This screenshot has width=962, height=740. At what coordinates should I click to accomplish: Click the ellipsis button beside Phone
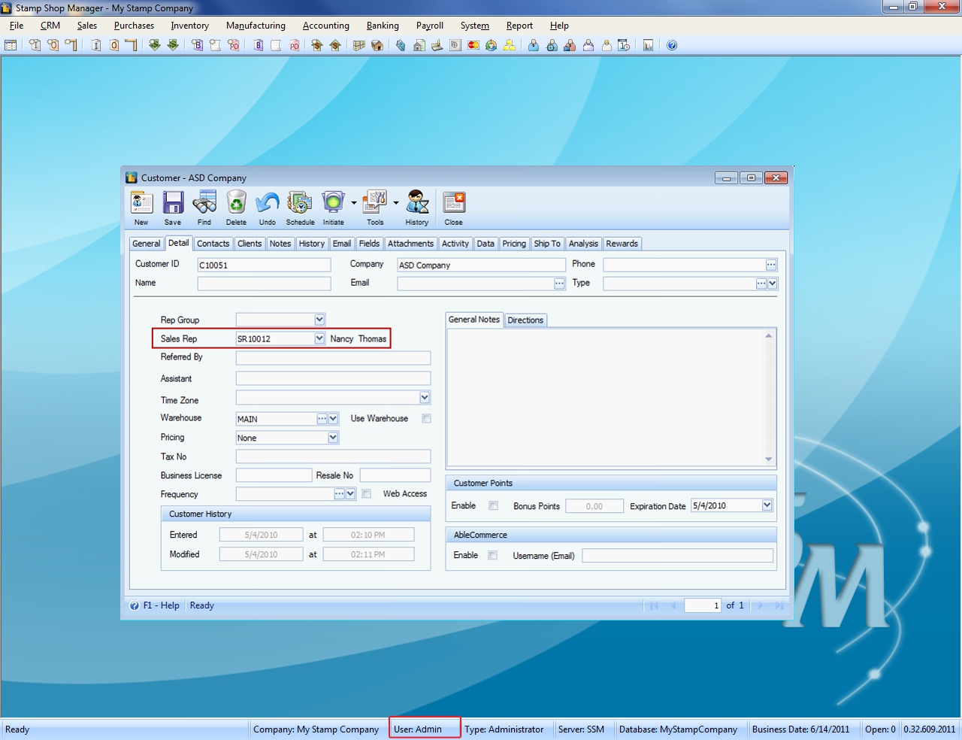point(771,265)
